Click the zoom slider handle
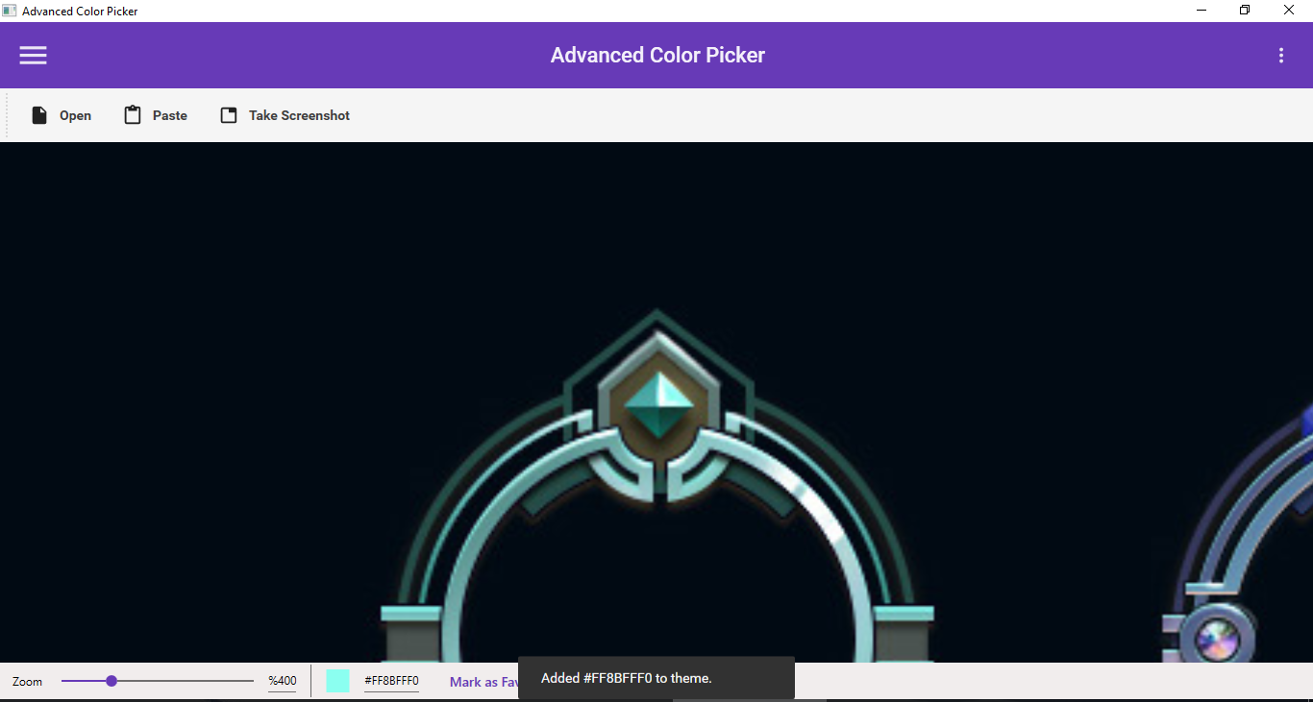Image resolution: width=1313 pixels, height=702 pixels. coord(111,681)
